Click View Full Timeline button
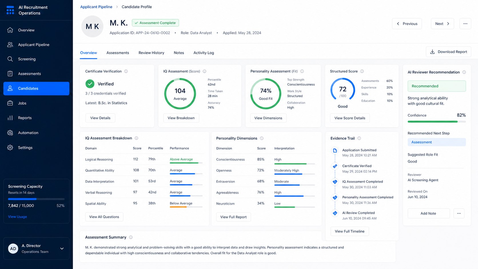This screenshot has height=269, width=478. [350, 231]
